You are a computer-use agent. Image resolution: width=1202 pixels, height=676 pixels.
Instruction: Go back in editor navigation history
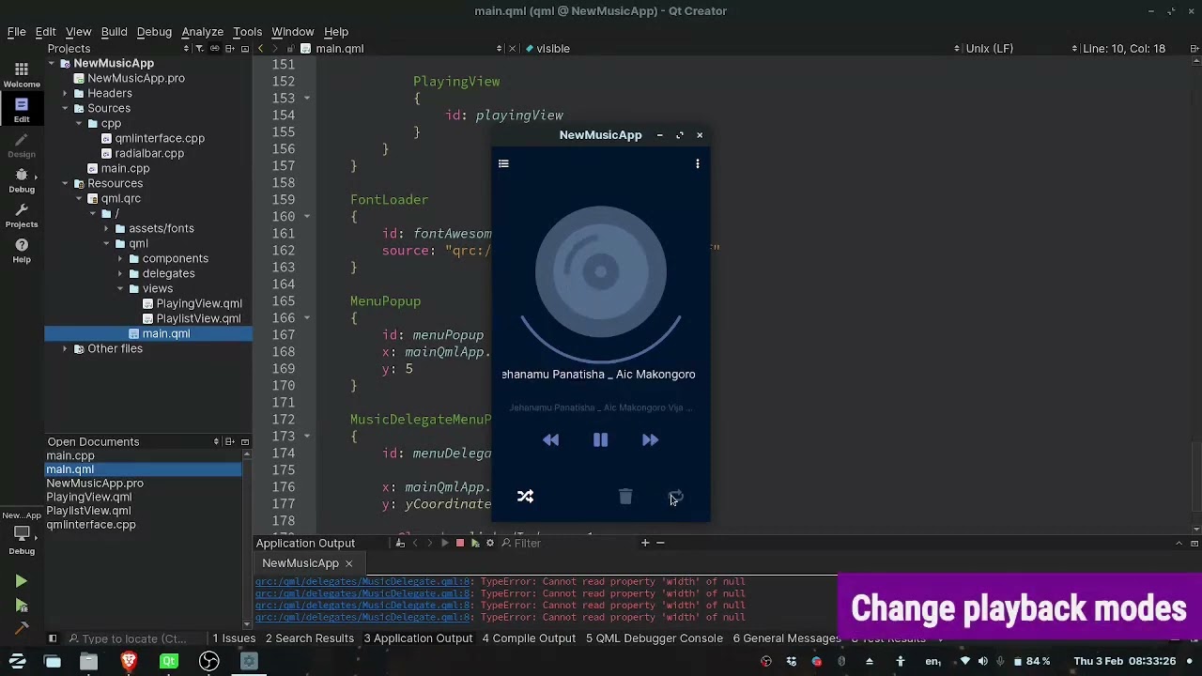point(262,49)
